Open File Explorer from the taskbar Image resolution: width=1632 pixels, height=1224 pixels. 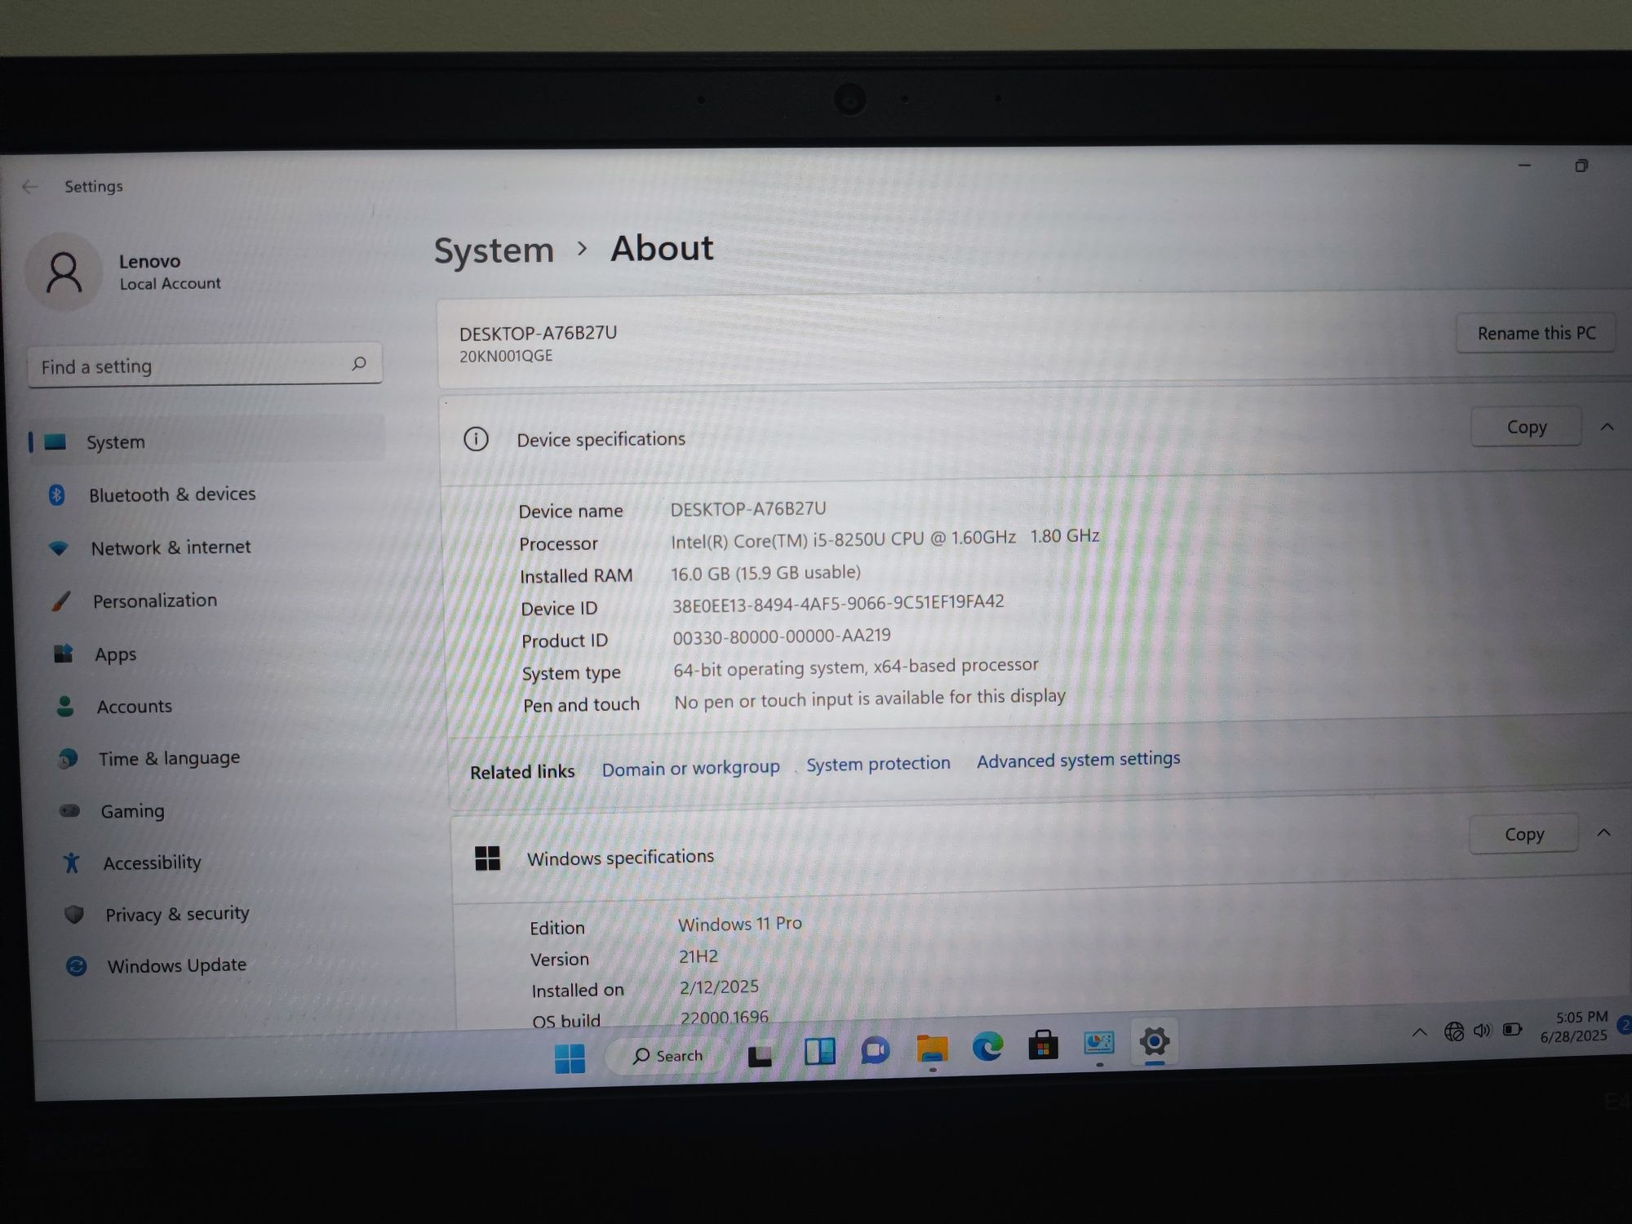click(x=932, y=1049)
